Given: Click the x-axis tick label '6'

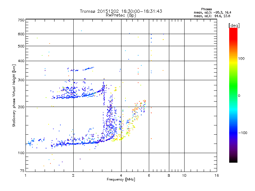Looking at the screenshot, I should [149, 175].
